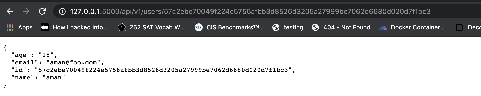Open the '404 - Not Found' bookmark
Screen dimensions: 481x96
341,27
